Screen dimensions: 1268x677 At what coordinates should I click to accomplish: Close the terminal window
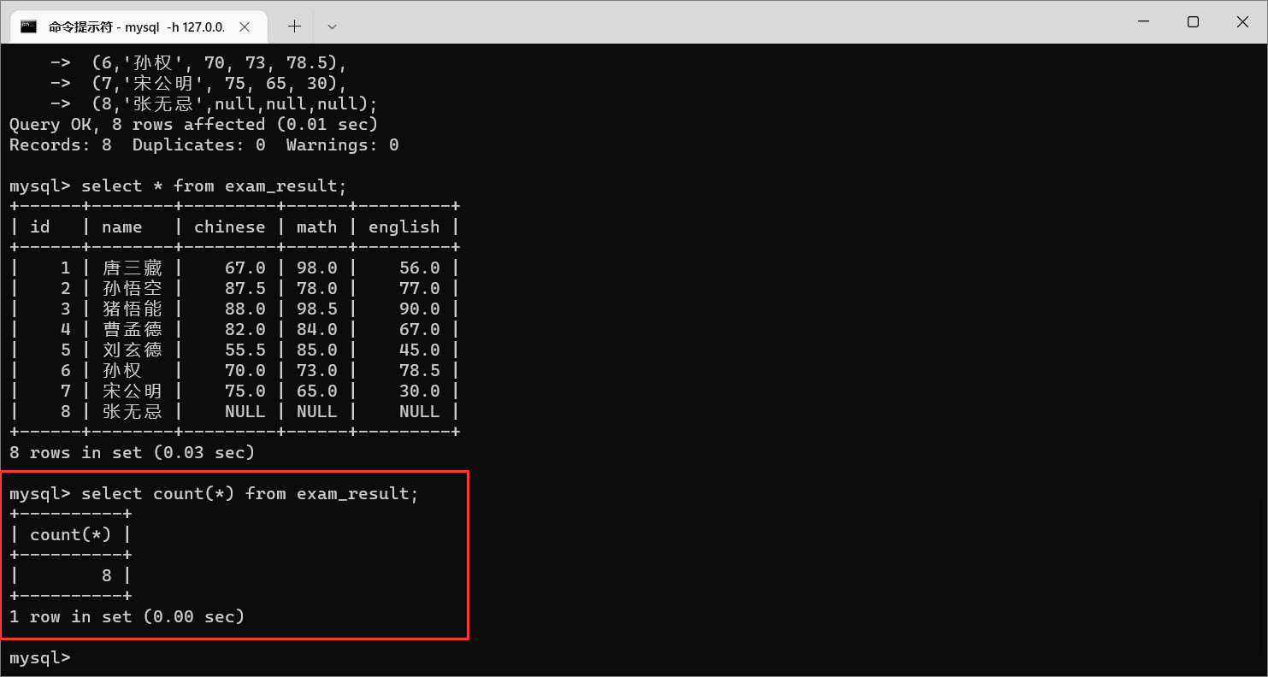(x=1242, y=22)
